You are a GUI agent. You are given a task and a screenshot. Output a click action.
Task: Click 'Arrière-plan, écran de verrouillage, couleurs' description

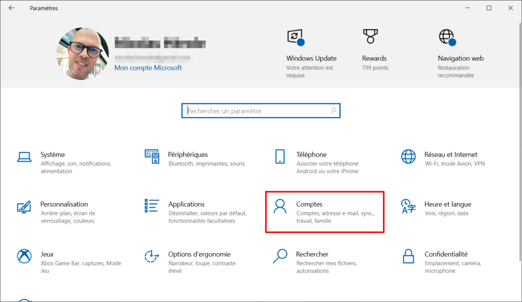[68, 217]
